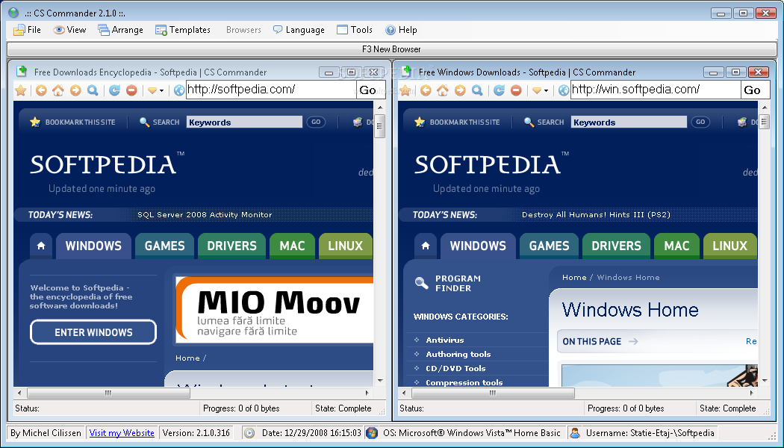Click the Softpedia home tab icon in the right pane
Viewport: 784px width, 448px height.
point(426,246)
